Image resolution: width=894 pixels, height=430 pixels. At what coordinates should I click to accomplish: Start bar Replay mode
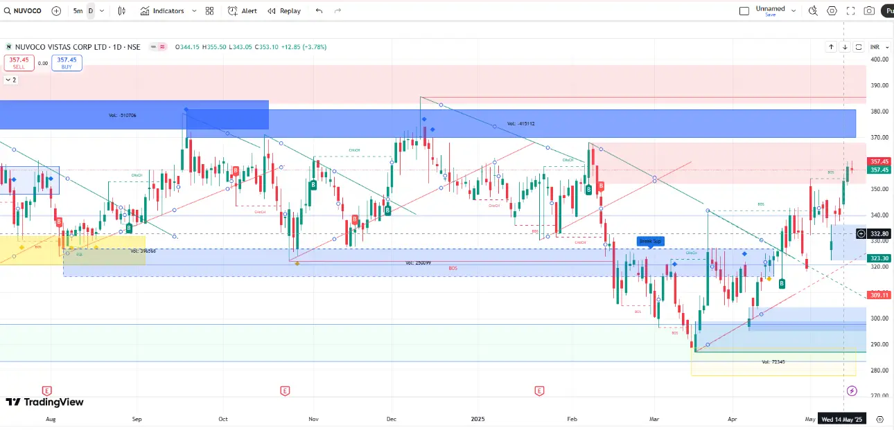tap(284, 11)
